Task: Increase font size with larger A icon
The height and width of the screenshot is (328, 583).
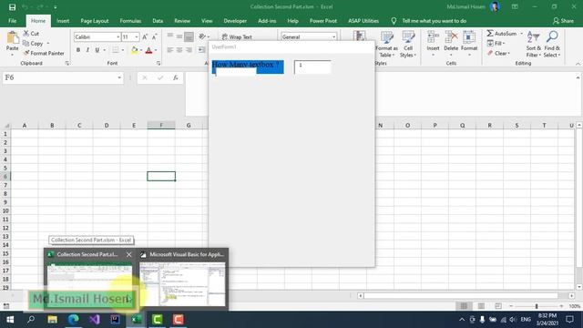Action: click(145, 36)
